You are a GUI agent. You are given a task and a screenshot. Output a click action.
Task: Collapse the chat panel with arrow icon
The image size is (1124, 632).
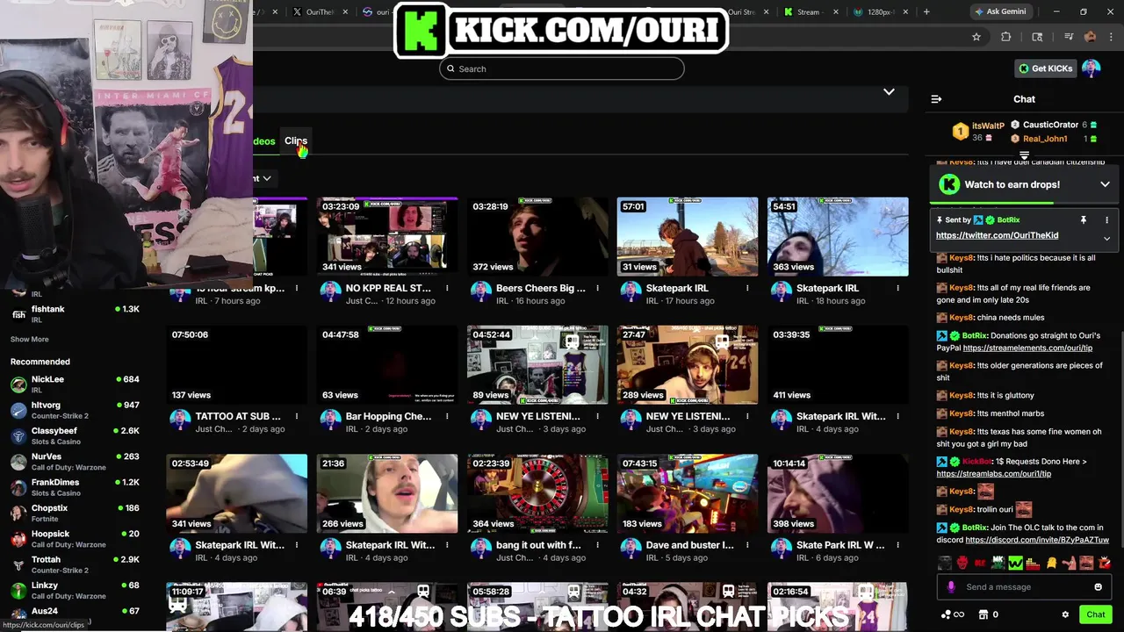936,99
